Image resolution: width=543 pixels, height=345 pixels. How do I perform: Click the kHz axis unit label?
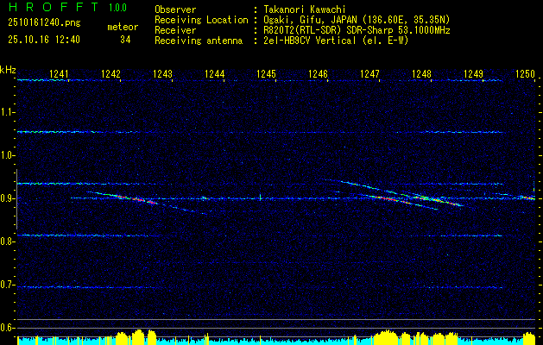[8, 70]
